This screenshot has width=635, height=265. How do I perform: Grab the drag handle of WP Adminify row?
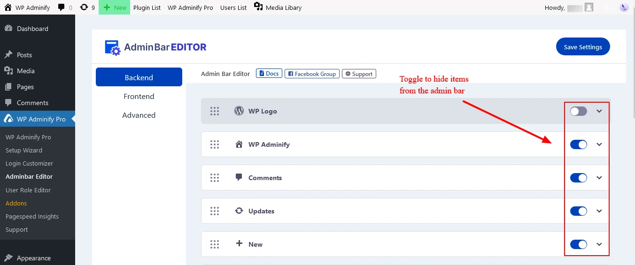[215, 144]
